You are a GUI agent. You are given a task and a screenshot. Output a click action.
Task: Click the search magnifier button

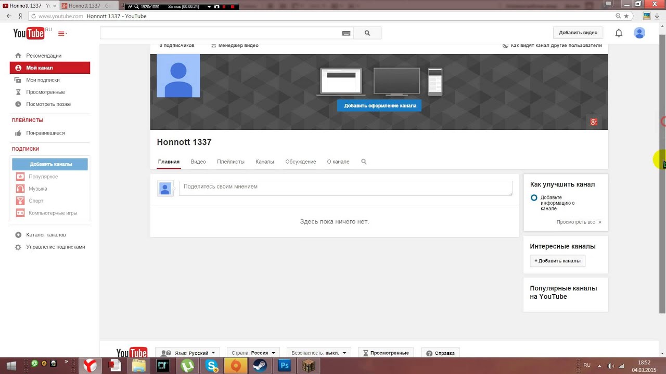(367, 33)
